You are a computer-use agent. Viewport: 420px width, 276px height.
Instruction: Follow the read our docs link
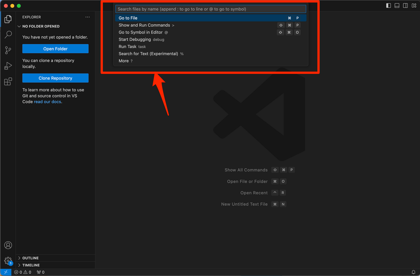coord(48,102)
